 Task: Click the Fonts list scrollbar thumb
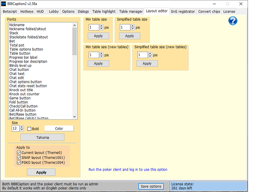74,41
